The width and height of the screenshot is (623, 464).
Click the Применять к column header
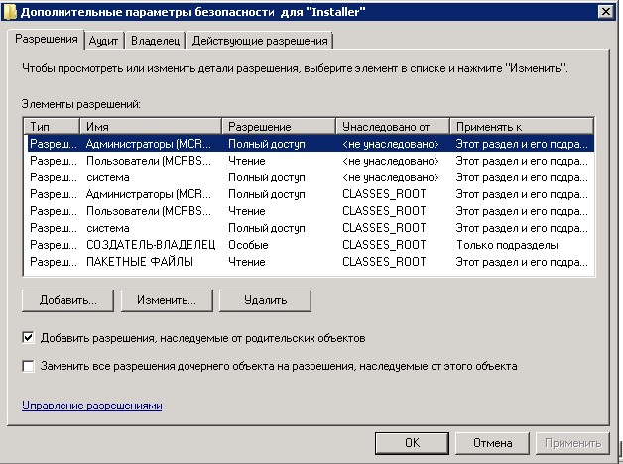[521, 127]
